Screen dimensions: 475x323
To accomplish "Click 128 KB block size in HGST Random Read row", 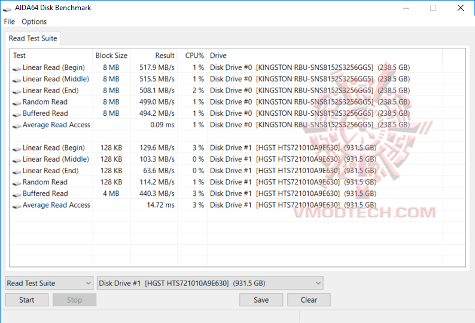I will coord(111,182).
